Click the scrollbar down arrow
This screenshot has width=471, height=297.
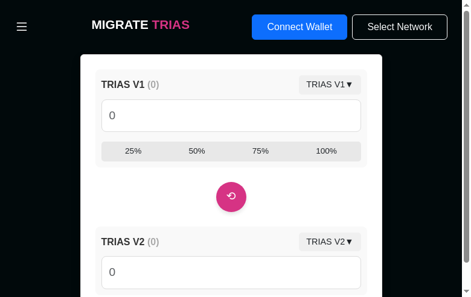coord(466,292)
